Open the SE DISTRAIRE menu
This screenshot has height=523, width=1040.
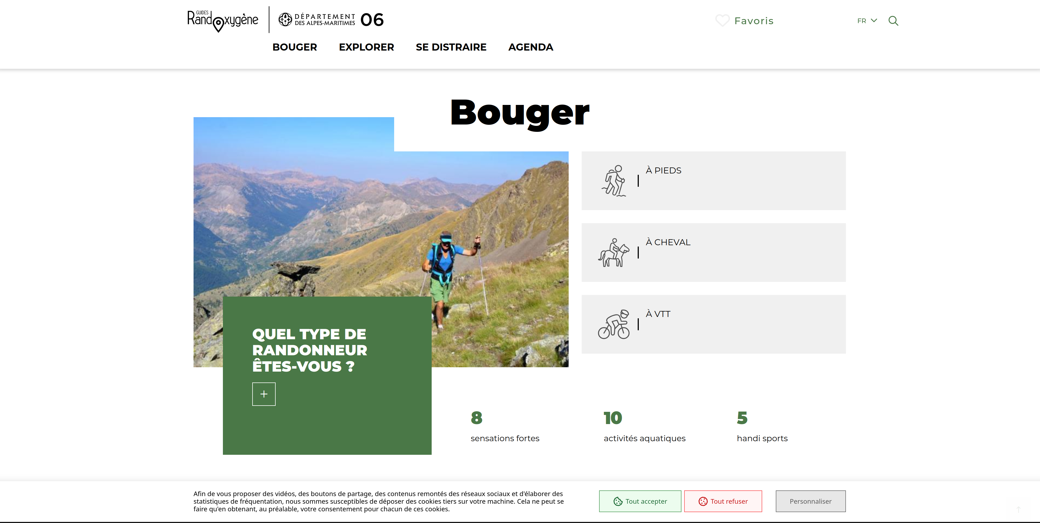pyautogui.click(x=451, y=47)
